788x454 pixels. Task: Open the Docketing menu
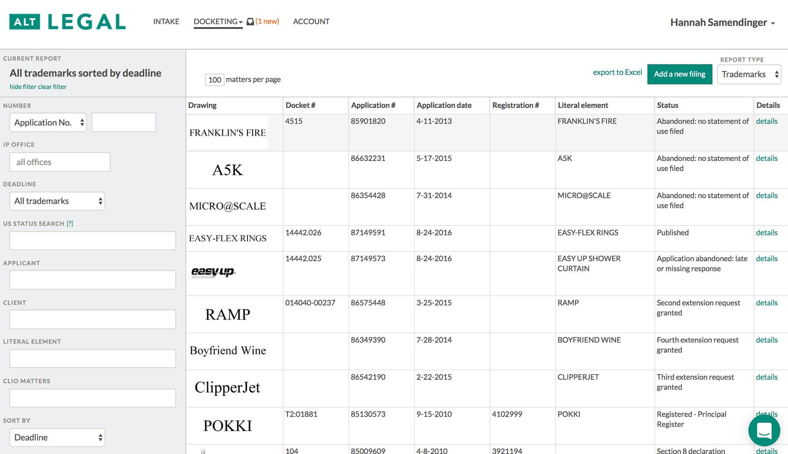[x=218, y=22]
